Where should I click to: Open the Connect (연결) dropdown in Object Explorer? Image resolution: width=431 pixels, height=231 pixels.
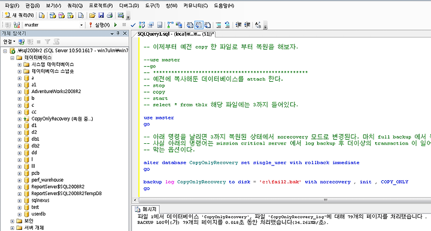click(10, 42)
